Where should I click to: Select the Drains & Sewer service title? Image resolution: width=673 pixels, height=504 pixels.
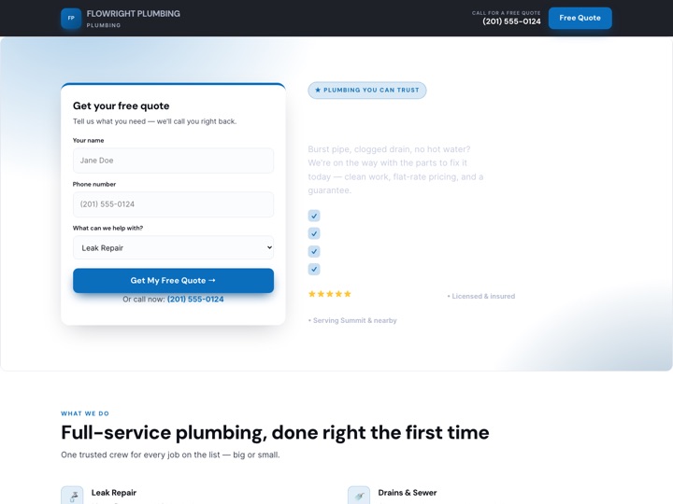tap(408, 493)
